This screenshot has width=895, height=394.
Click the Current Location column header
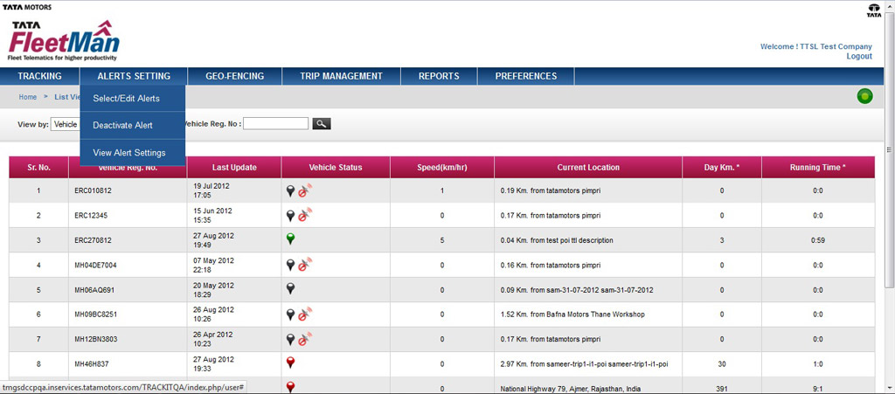(588, 168)
